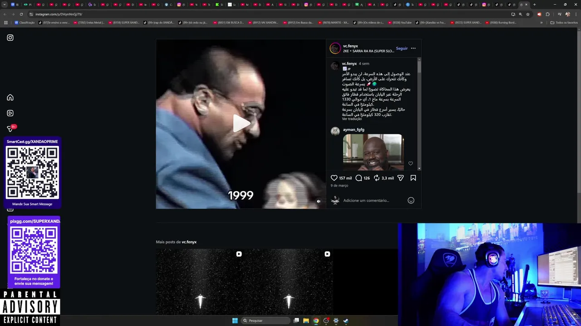The image size is (581, 326).
Task: Open (8912) VAI XANDIN bookmark
Action: (263, 22)
